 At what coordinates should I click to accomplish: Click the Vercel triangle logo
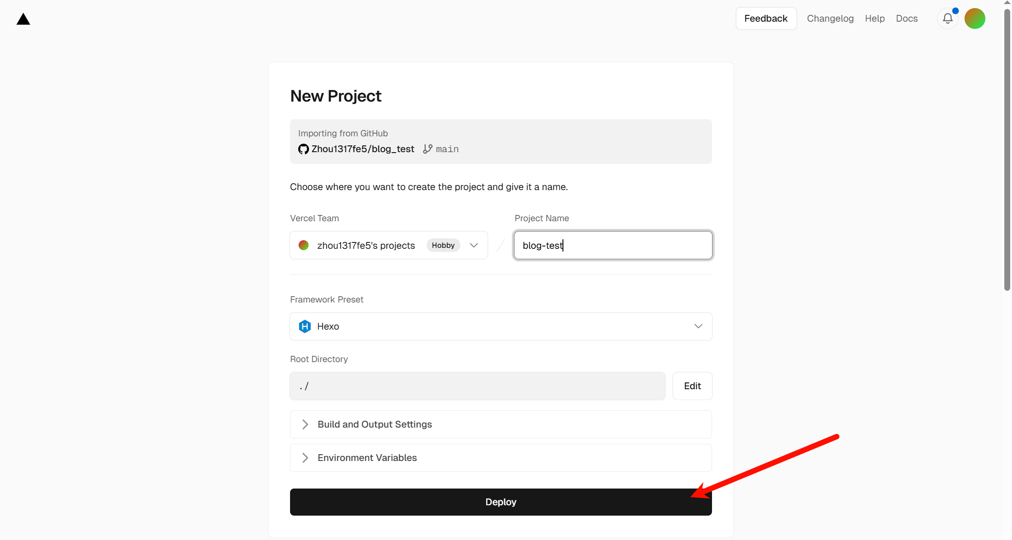[x=23, y=19]
